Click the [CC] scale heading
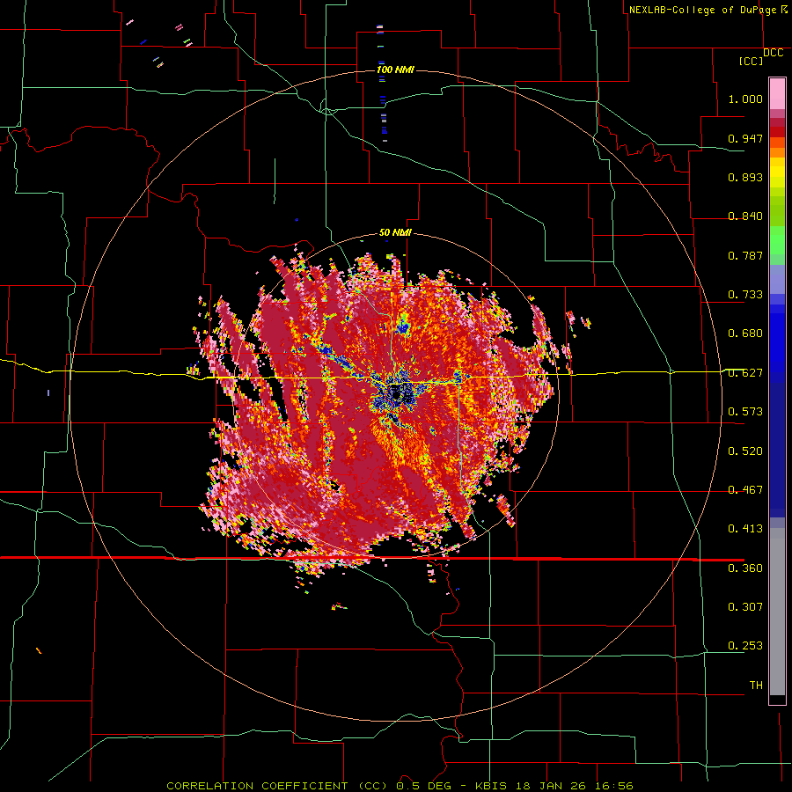Viewport: 792px width, 792px height. tap(751, 61)
